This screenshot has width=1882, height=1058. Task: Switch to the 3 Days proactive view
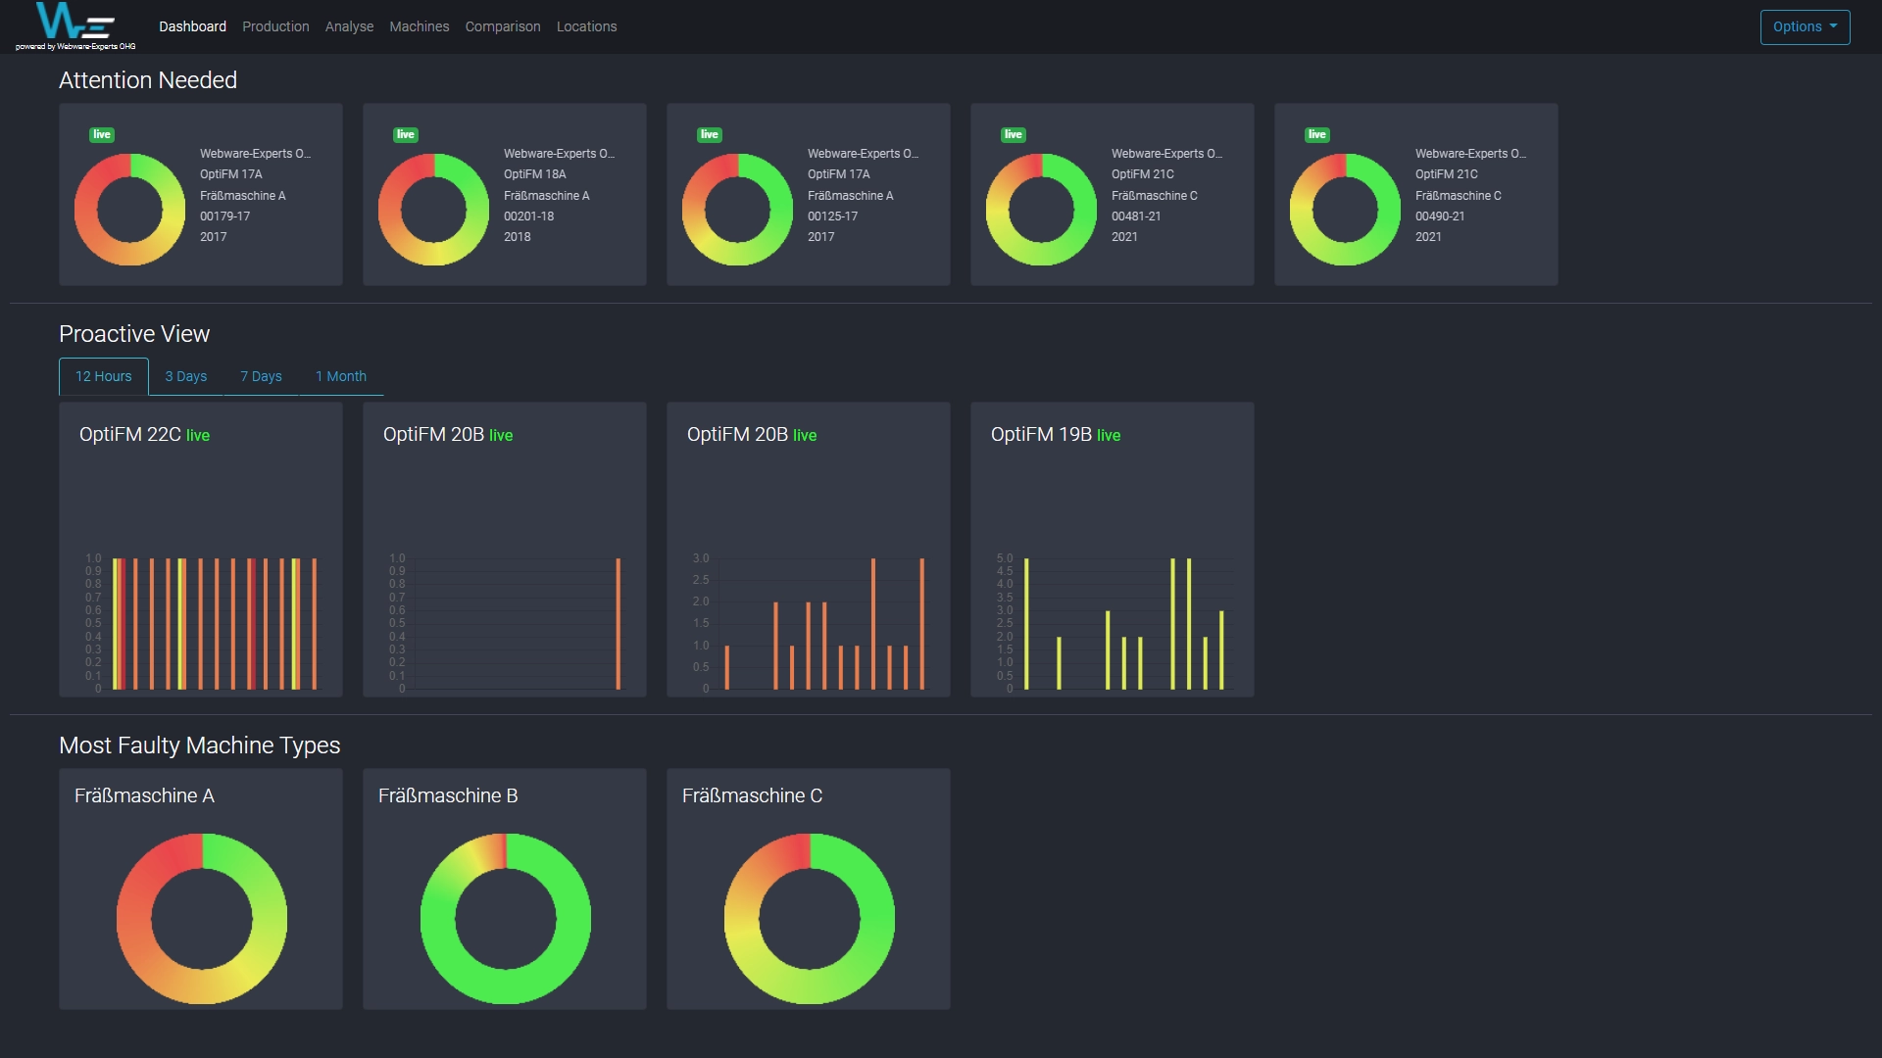(x=185, y=376)
